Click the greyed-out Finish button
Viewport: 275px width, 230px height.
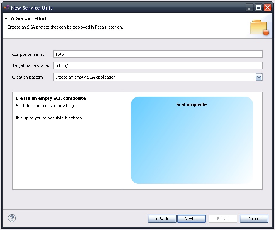coord(222,219)
